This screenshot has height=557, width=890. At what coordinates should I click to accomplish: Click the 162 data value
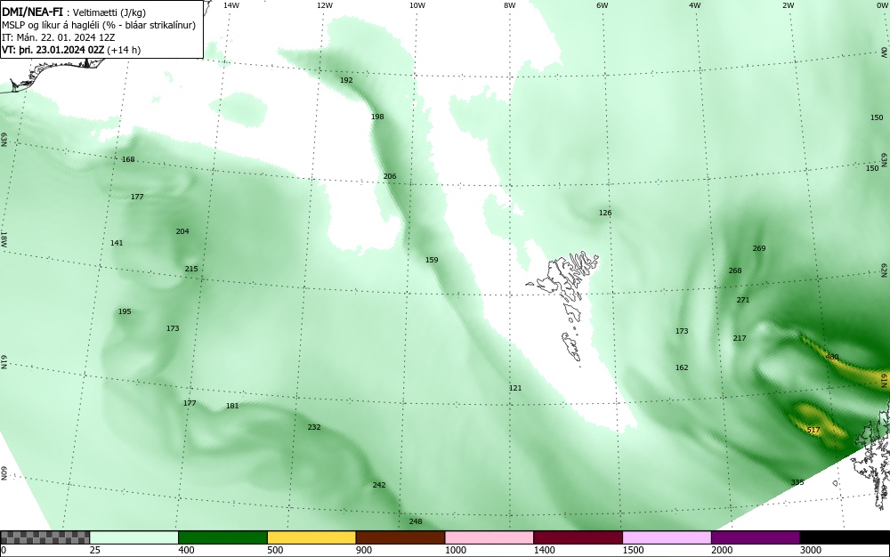(682, 367)
